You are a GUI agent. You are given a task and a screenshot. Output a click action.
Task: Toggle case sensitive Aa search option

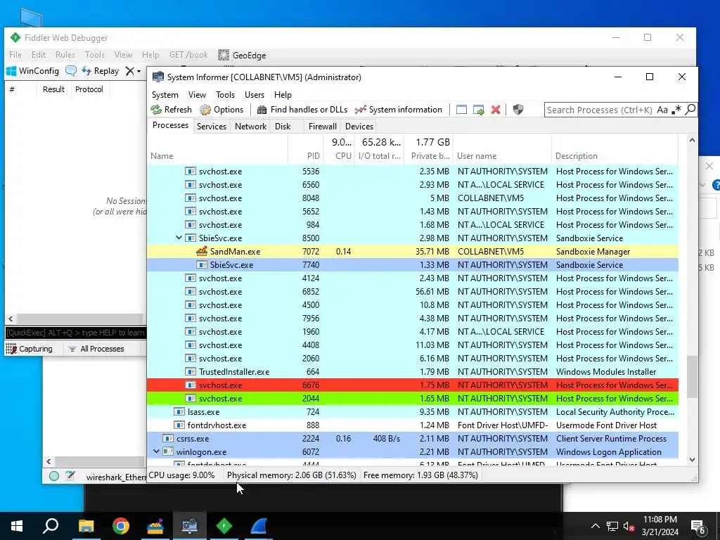click(x=662, y=110)
